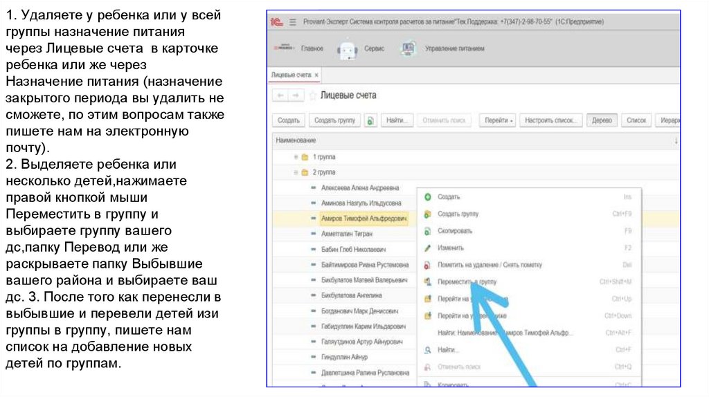Viewport: 709px width, 397px height.
Task: Click the copy-item icon button in toolbar
Action: (x=370, y=120)
